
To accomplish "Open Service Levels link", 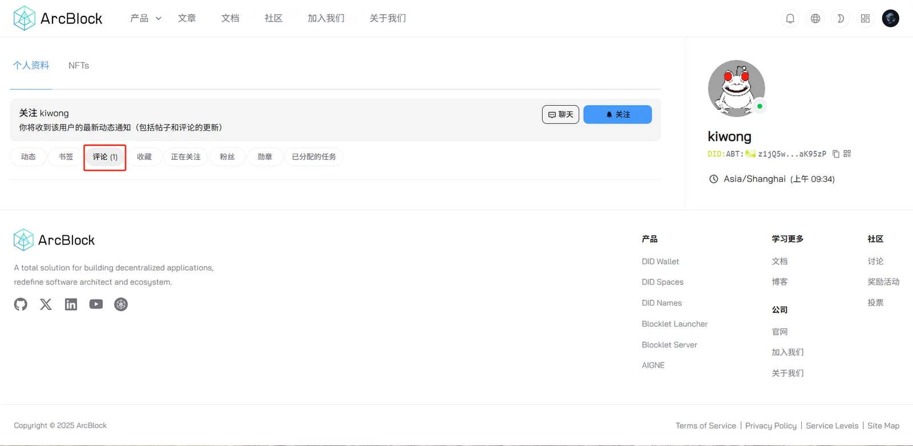I will coord(832,425).
